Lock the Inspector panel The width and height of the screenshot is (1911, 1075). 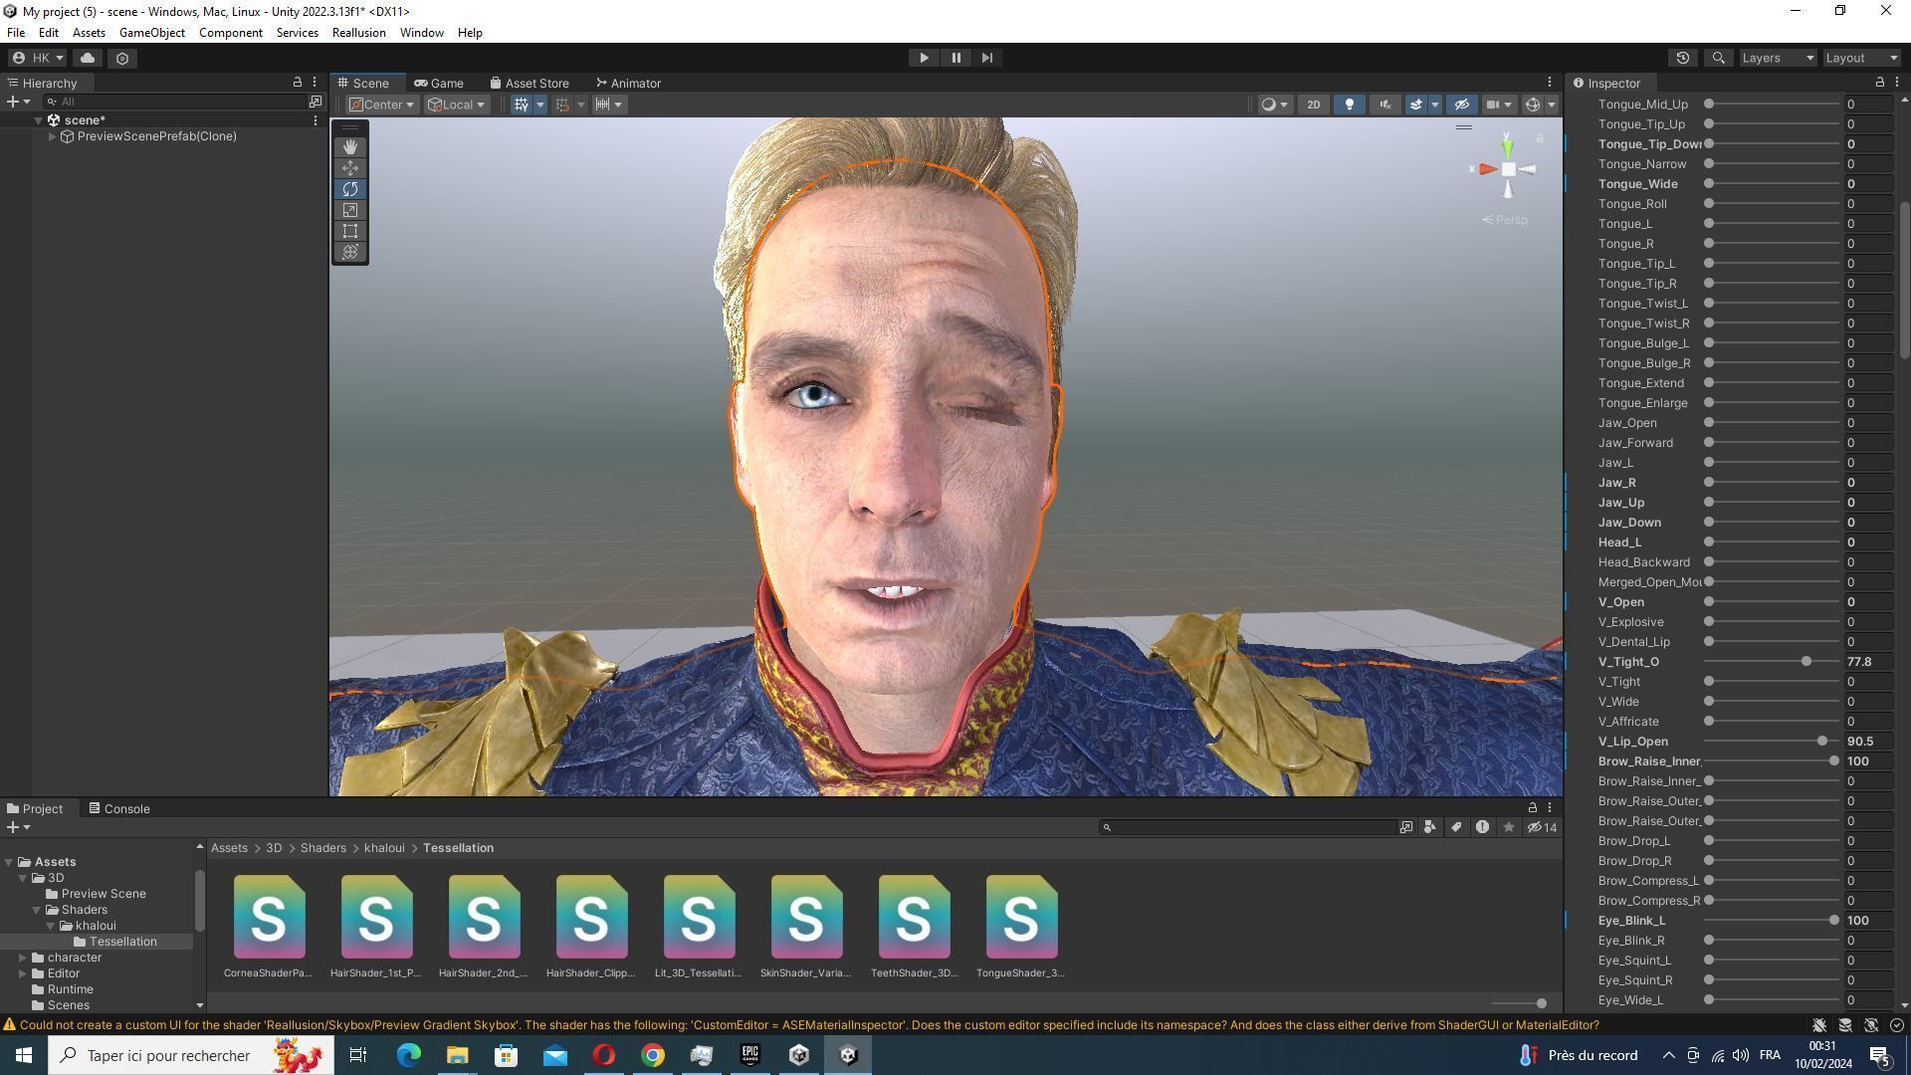[x=1879, y=83]
